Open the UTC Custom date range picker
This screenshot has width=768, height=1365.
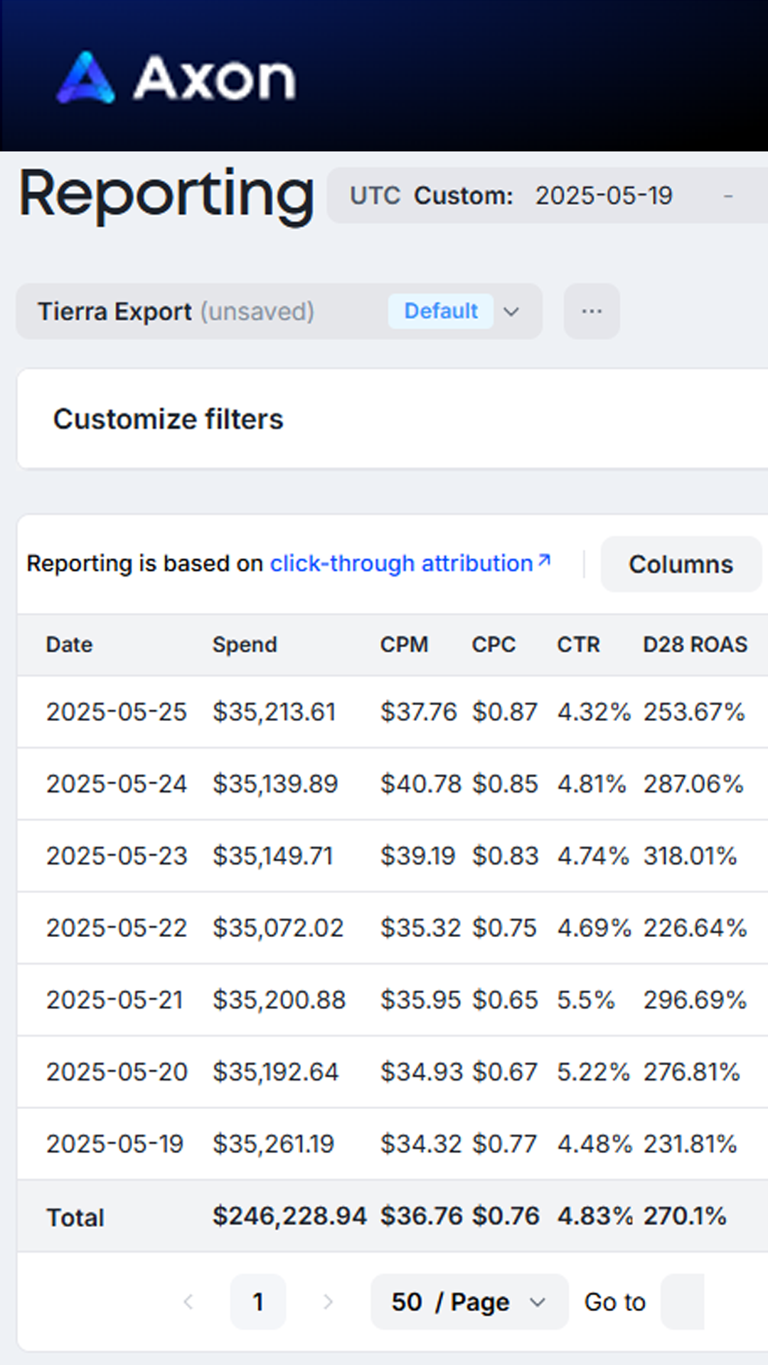(x=548, y=196)
